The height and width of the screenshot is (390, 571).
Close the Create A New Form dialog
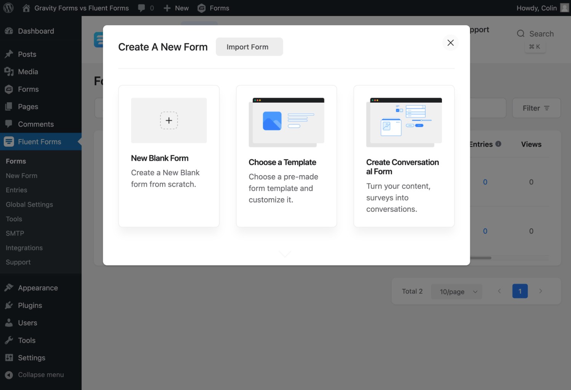[450, 43]
